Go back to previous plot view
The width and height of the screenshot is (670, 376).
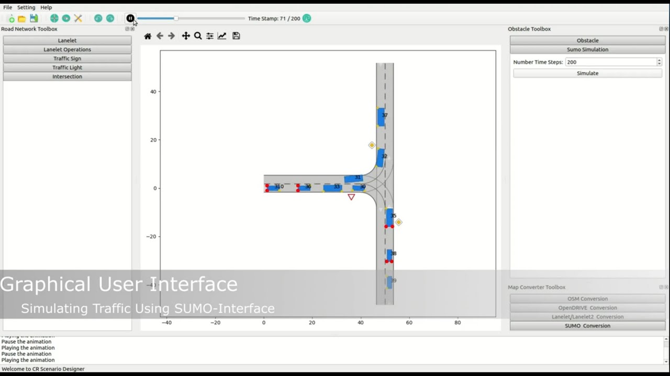tap(160, 36)
